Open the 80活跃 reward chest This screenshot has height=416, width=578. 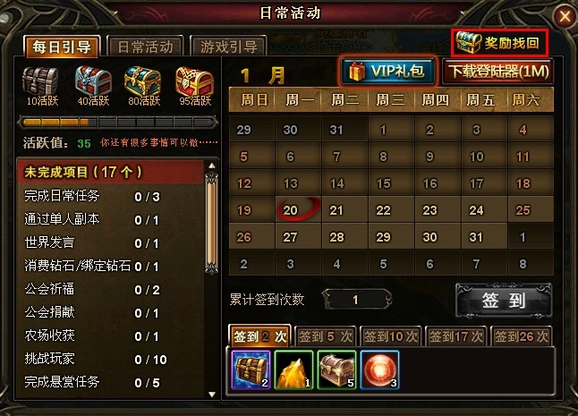pos(143,81)
